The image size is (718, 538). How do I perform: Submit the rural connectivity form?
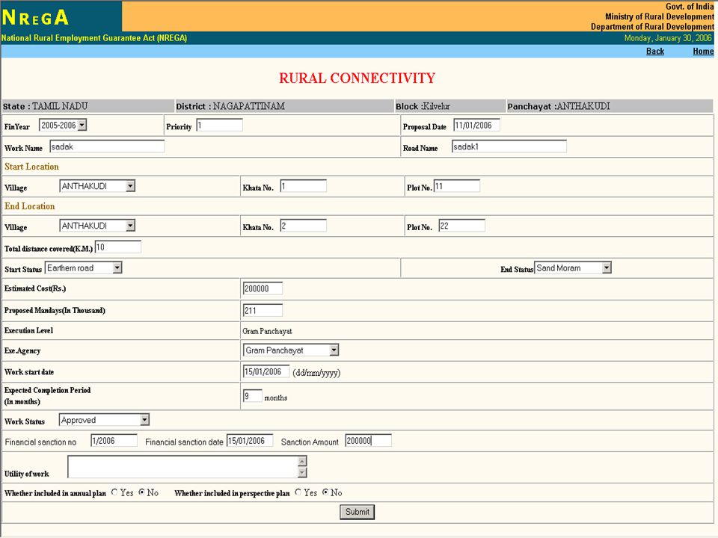pos(358,512)
